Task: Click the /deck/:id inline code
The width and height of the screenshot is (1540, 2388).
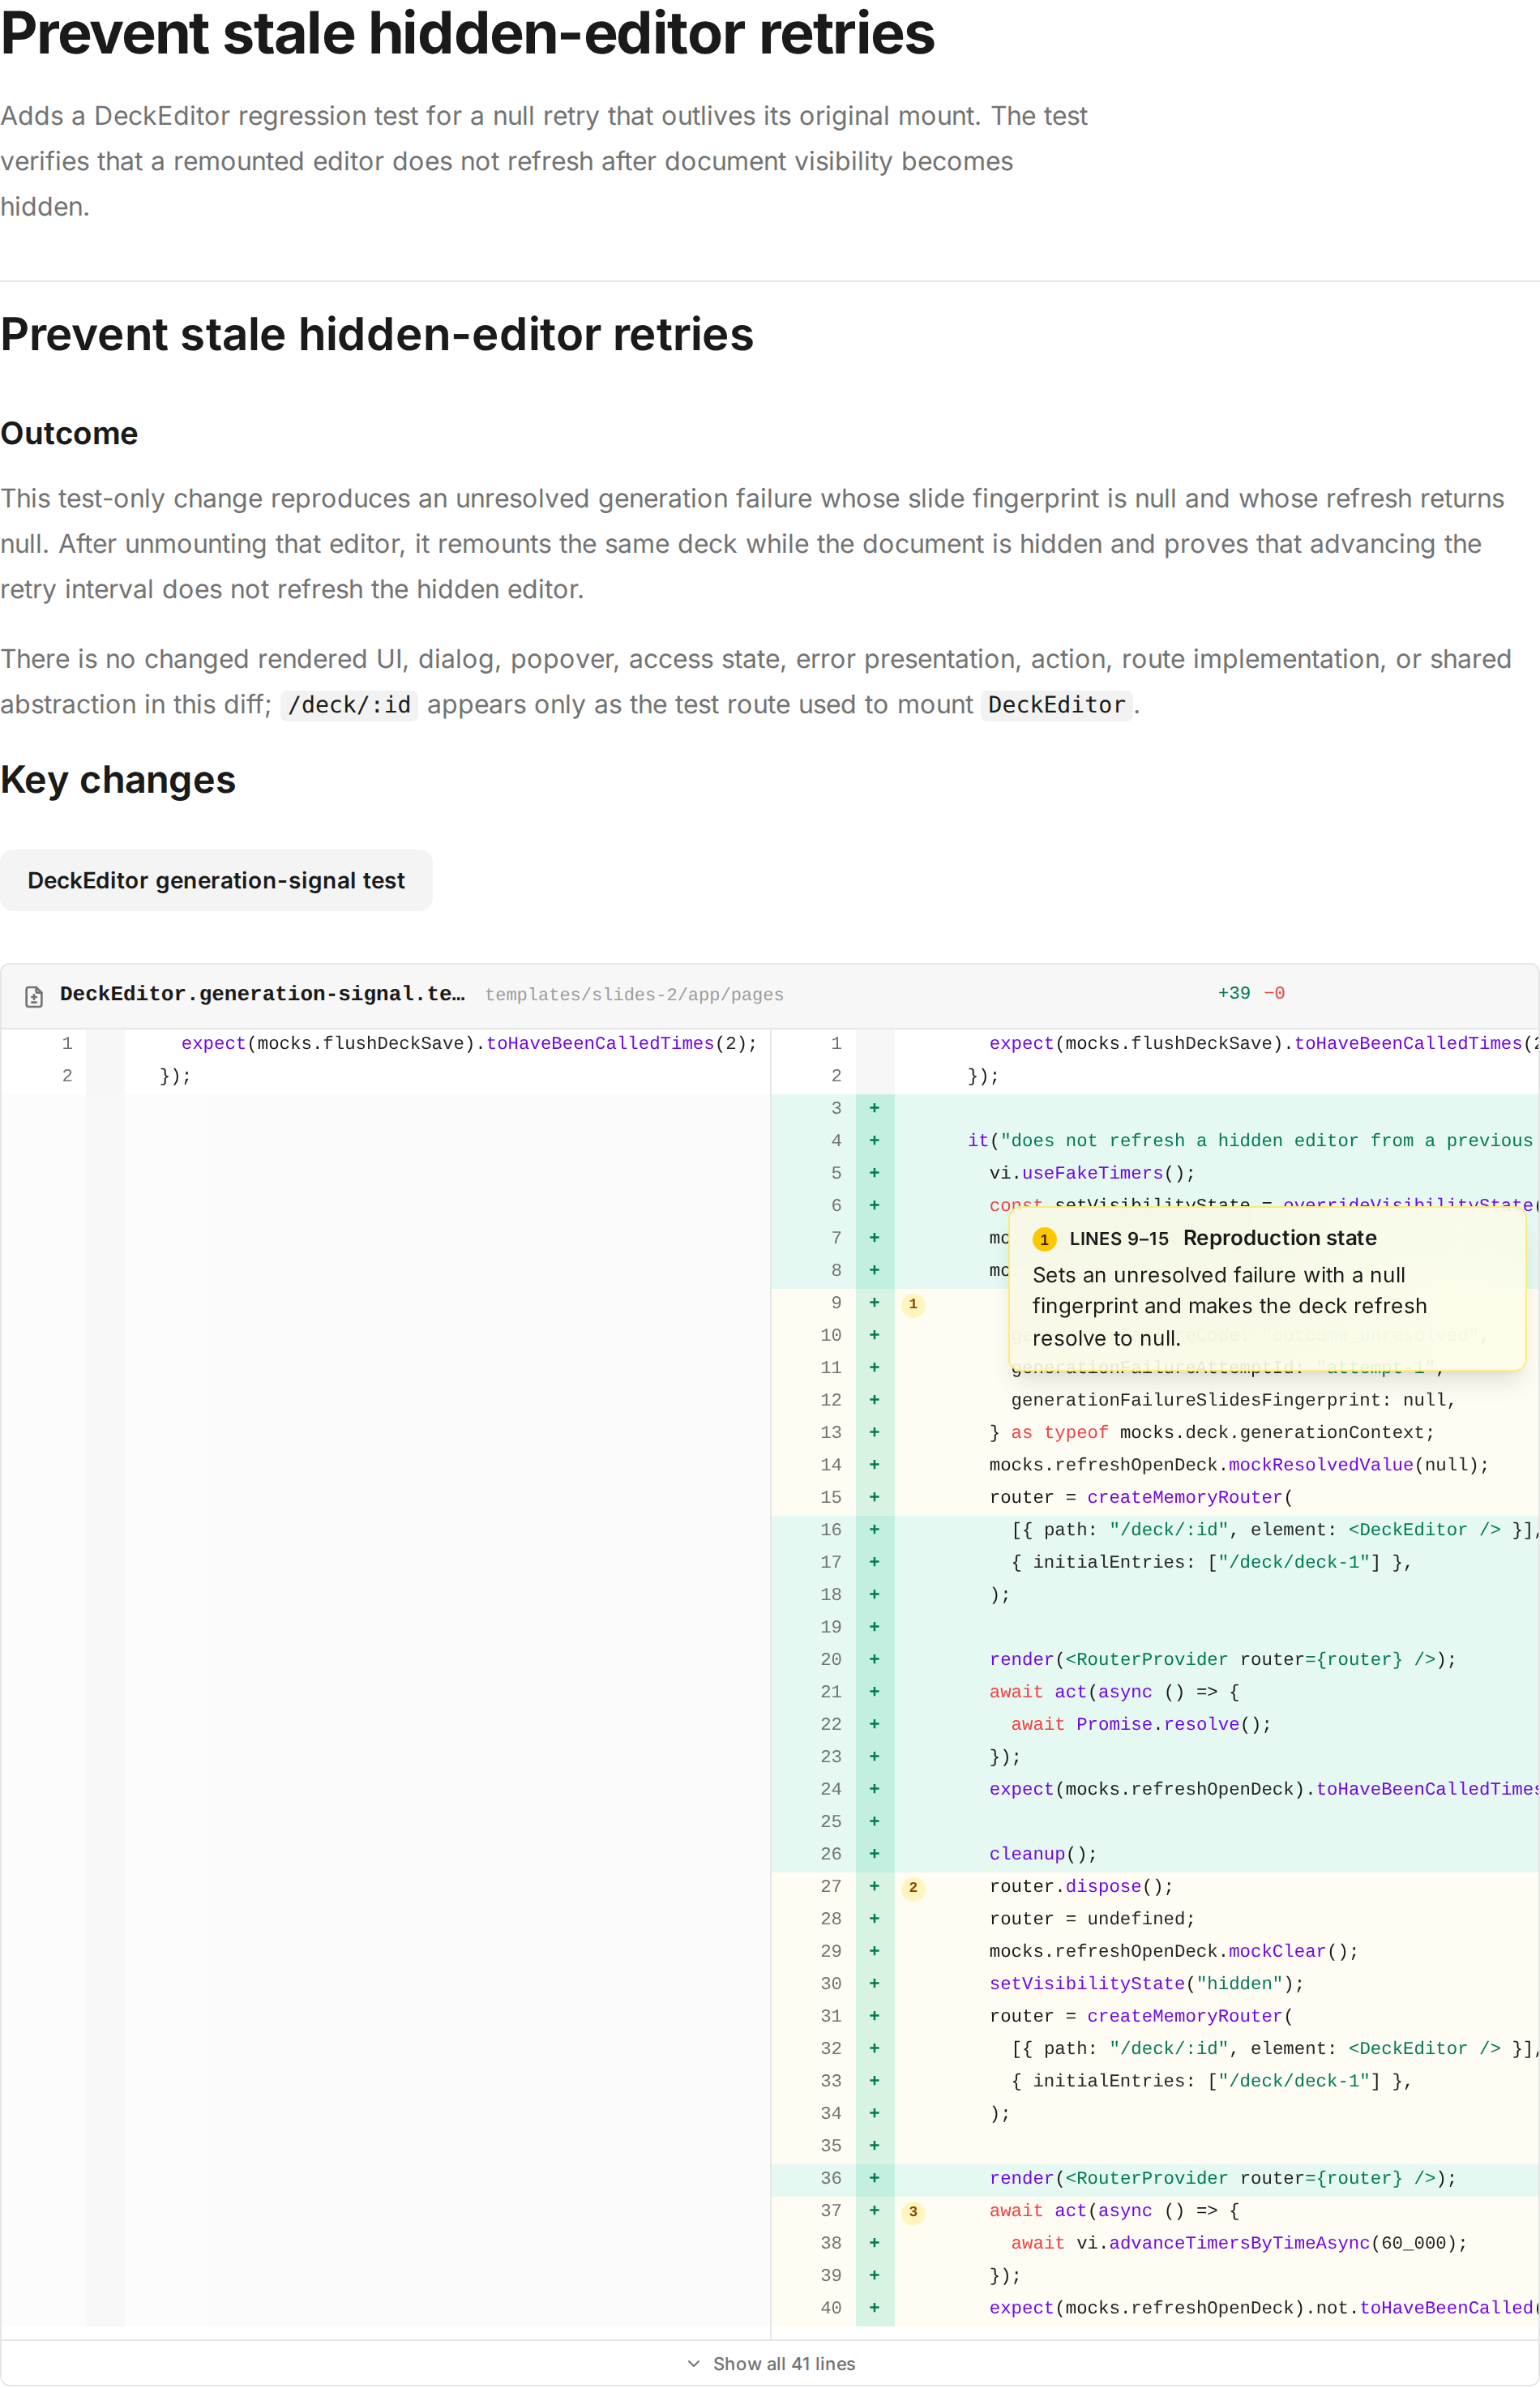Action: (x=349, y=705)
